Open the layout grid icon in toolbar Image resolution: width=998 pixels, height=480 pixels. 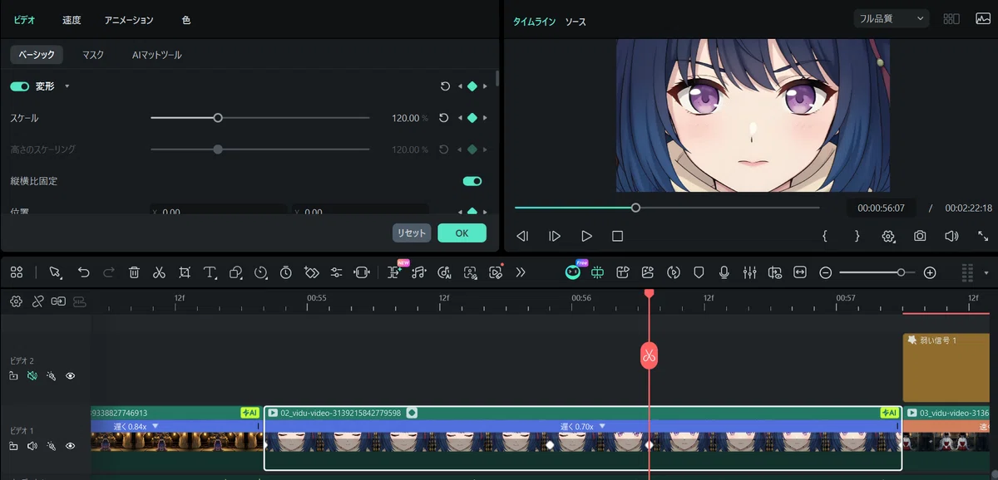pos(17,272)
